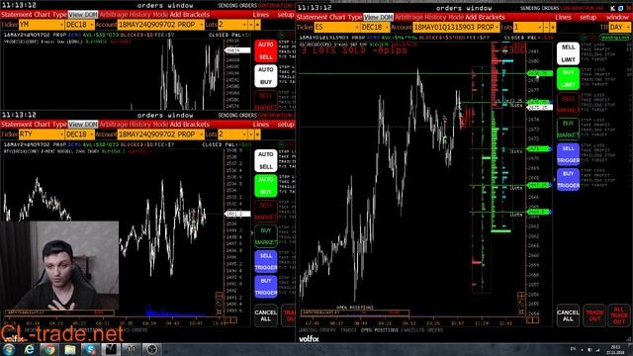
Task: Toggle View DOM in the RTY window
Action: (x=83, y=125)
